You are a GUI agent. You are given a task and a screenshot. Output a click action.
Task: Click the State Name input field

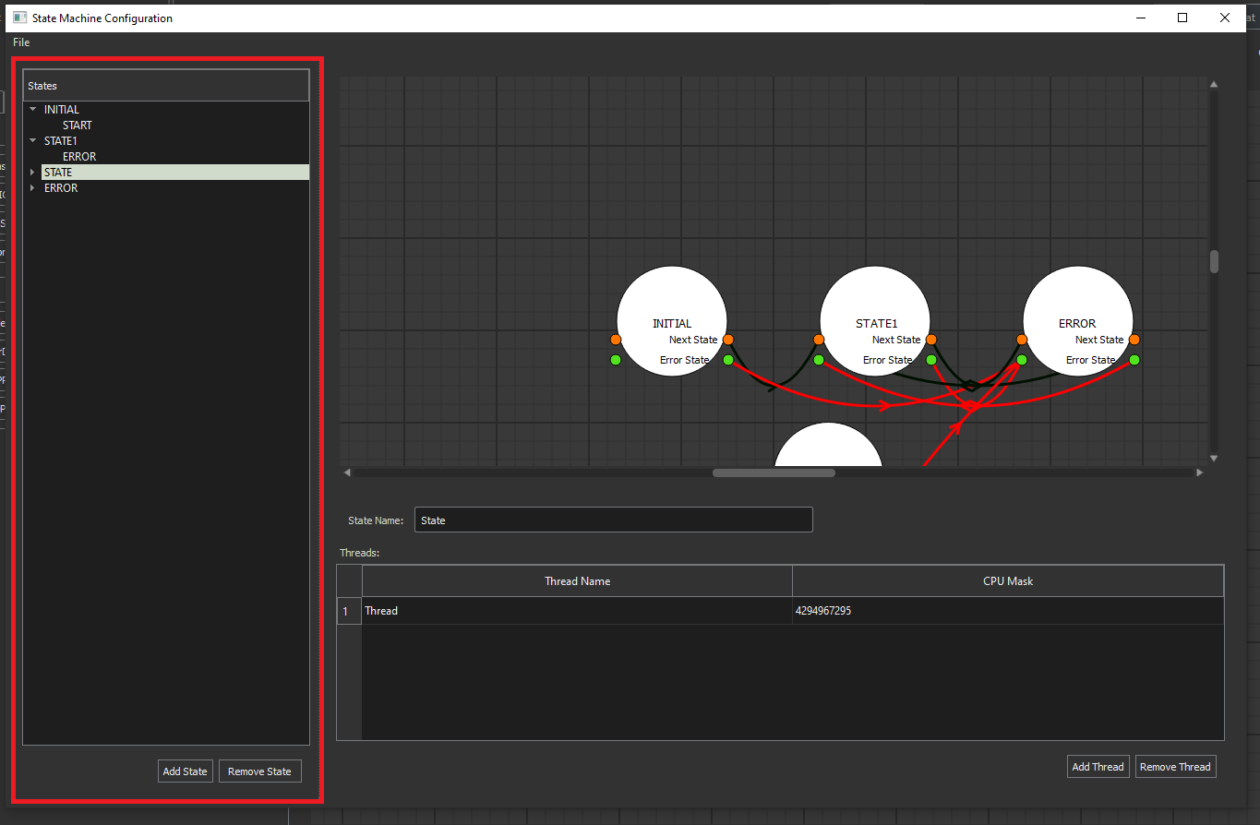pos(613,520)
